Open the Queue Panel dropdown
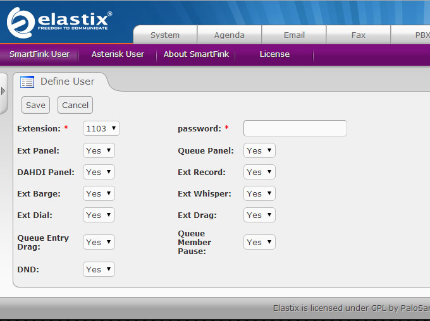 (x=259, y=150)
